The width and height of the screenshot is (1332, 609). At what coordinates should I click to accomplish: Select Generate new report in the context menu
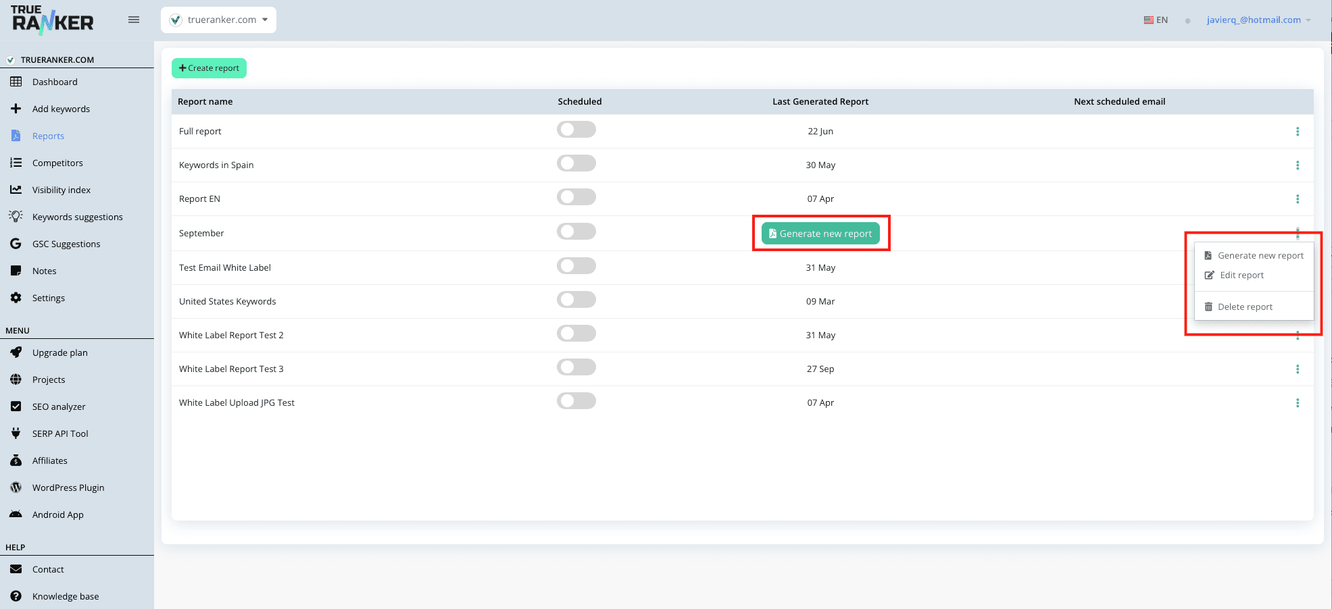click(1254, 256)
